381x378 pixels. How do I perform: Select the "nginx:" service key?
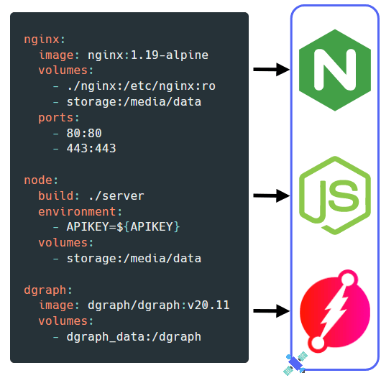coord(45,40)
